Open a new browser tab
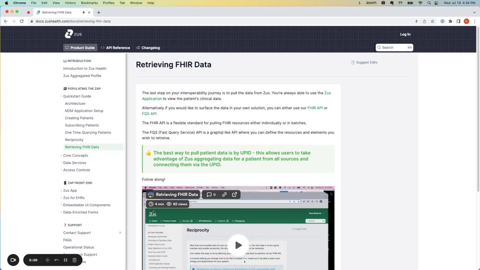The width and height of the screenshot is (480, 270). [x=99, y=12]
